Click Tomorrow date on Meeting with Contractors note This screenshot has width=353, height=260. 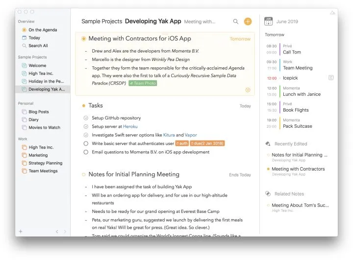(x=240, y=39)
